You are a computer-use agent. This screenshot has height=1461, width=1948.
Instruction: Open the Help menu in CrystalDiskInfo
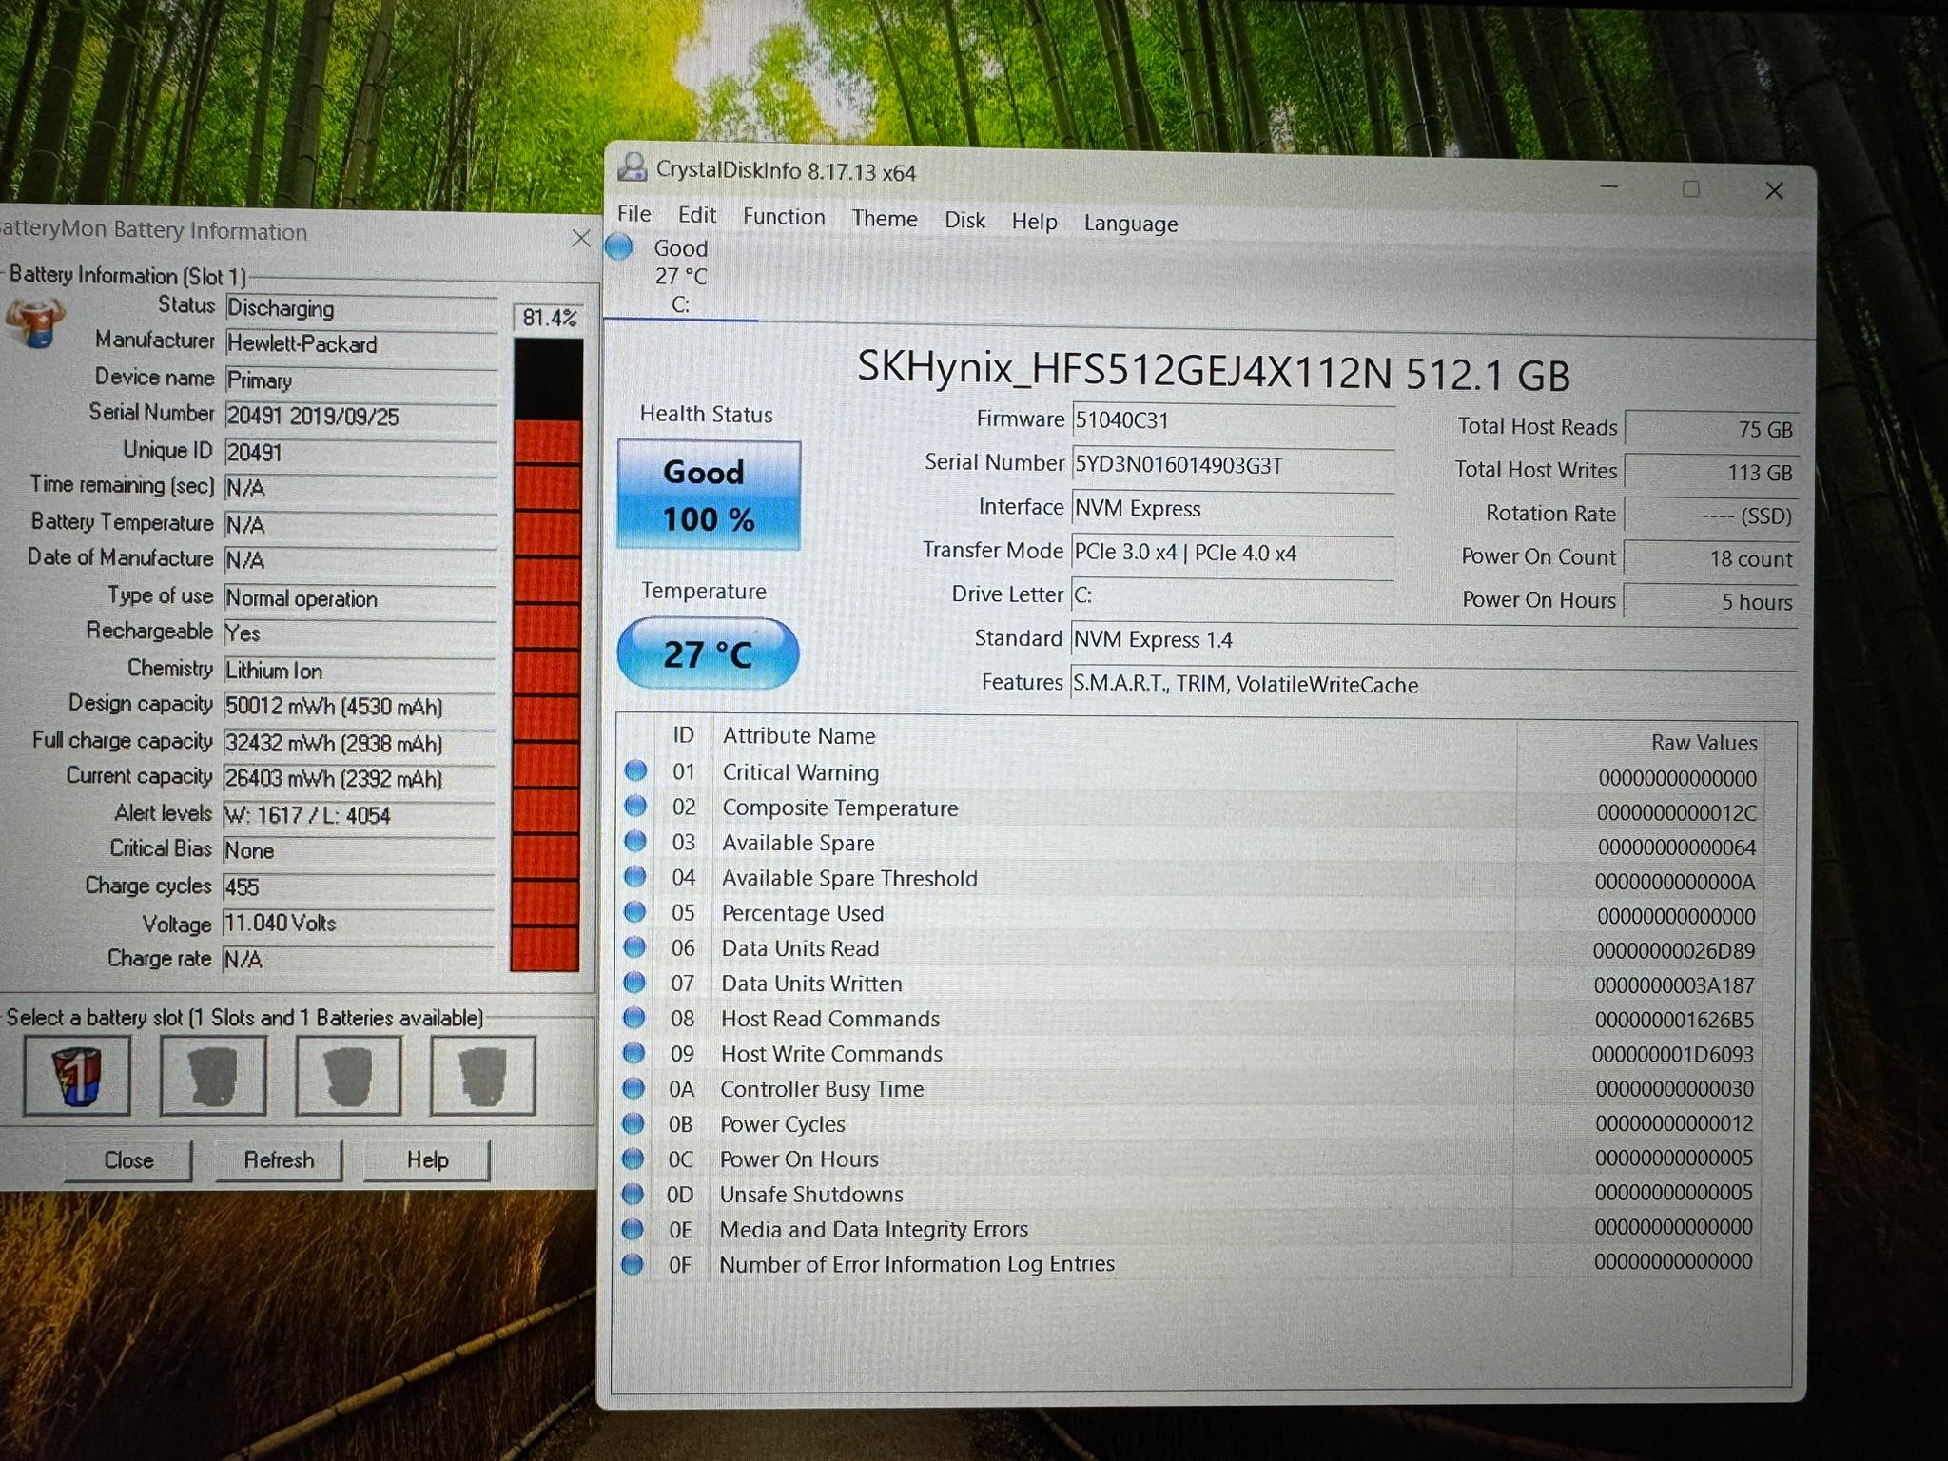pyautogui.click(x=1034, y=222)
